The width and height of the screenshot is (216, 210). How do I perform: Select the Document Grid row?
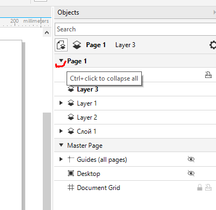coord(135,188)
